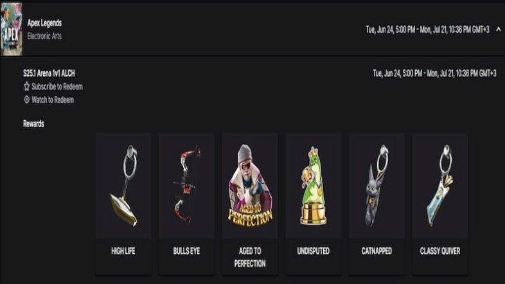Click the Subscribe to Redeem star icon
The height and width of the screenshot is (284, 505).
coord(27,86)
